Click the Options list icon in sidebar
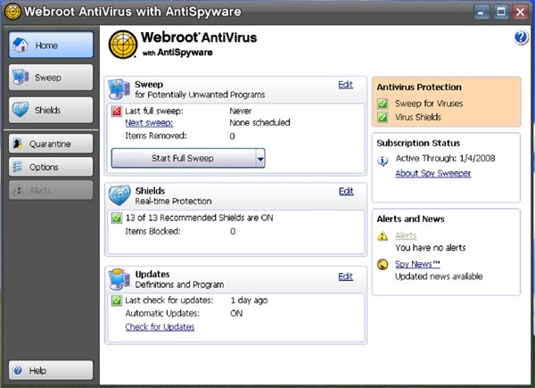535x388 pixels. pyautogui.click(x=18, y=167)
